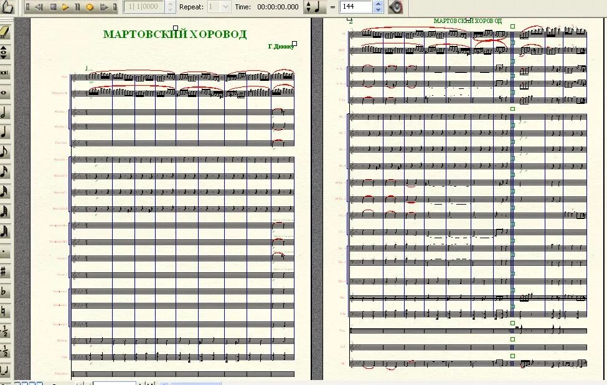Select the title МАРТОВСКИЙ ХОРОВОД on page one
This screenshot has width=607, height=385.
[x=175, y=34]
